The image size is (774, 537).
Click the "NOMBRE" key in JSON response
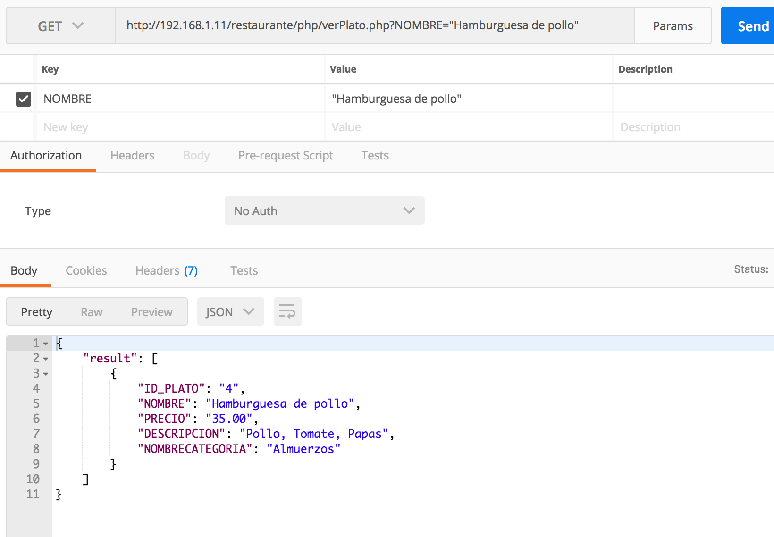164,403
